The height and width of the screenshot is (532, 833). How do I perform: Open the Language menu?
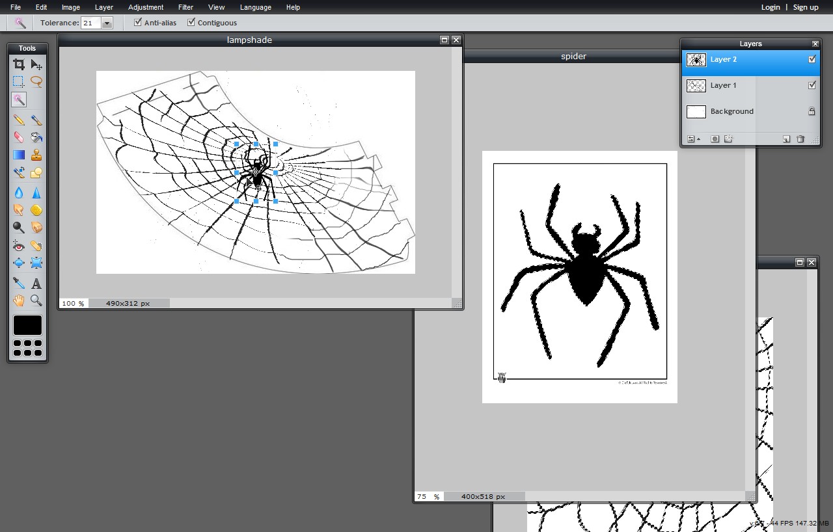[256, 7]
